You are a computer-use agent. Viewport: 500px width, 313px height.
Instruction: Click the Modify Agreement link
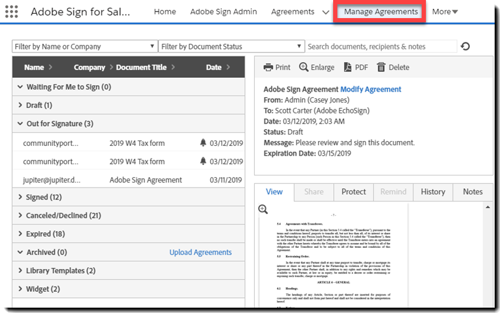(x=370, y=89)
